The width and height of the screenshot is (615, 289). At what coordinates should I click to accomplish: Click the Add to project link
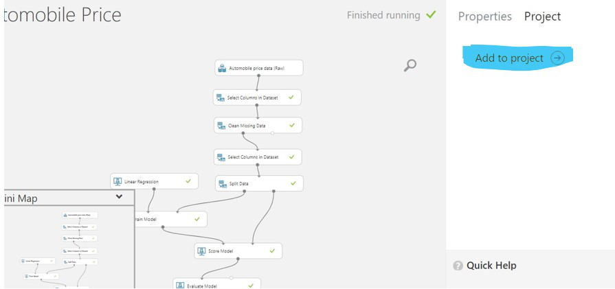(x=509, y=58)
